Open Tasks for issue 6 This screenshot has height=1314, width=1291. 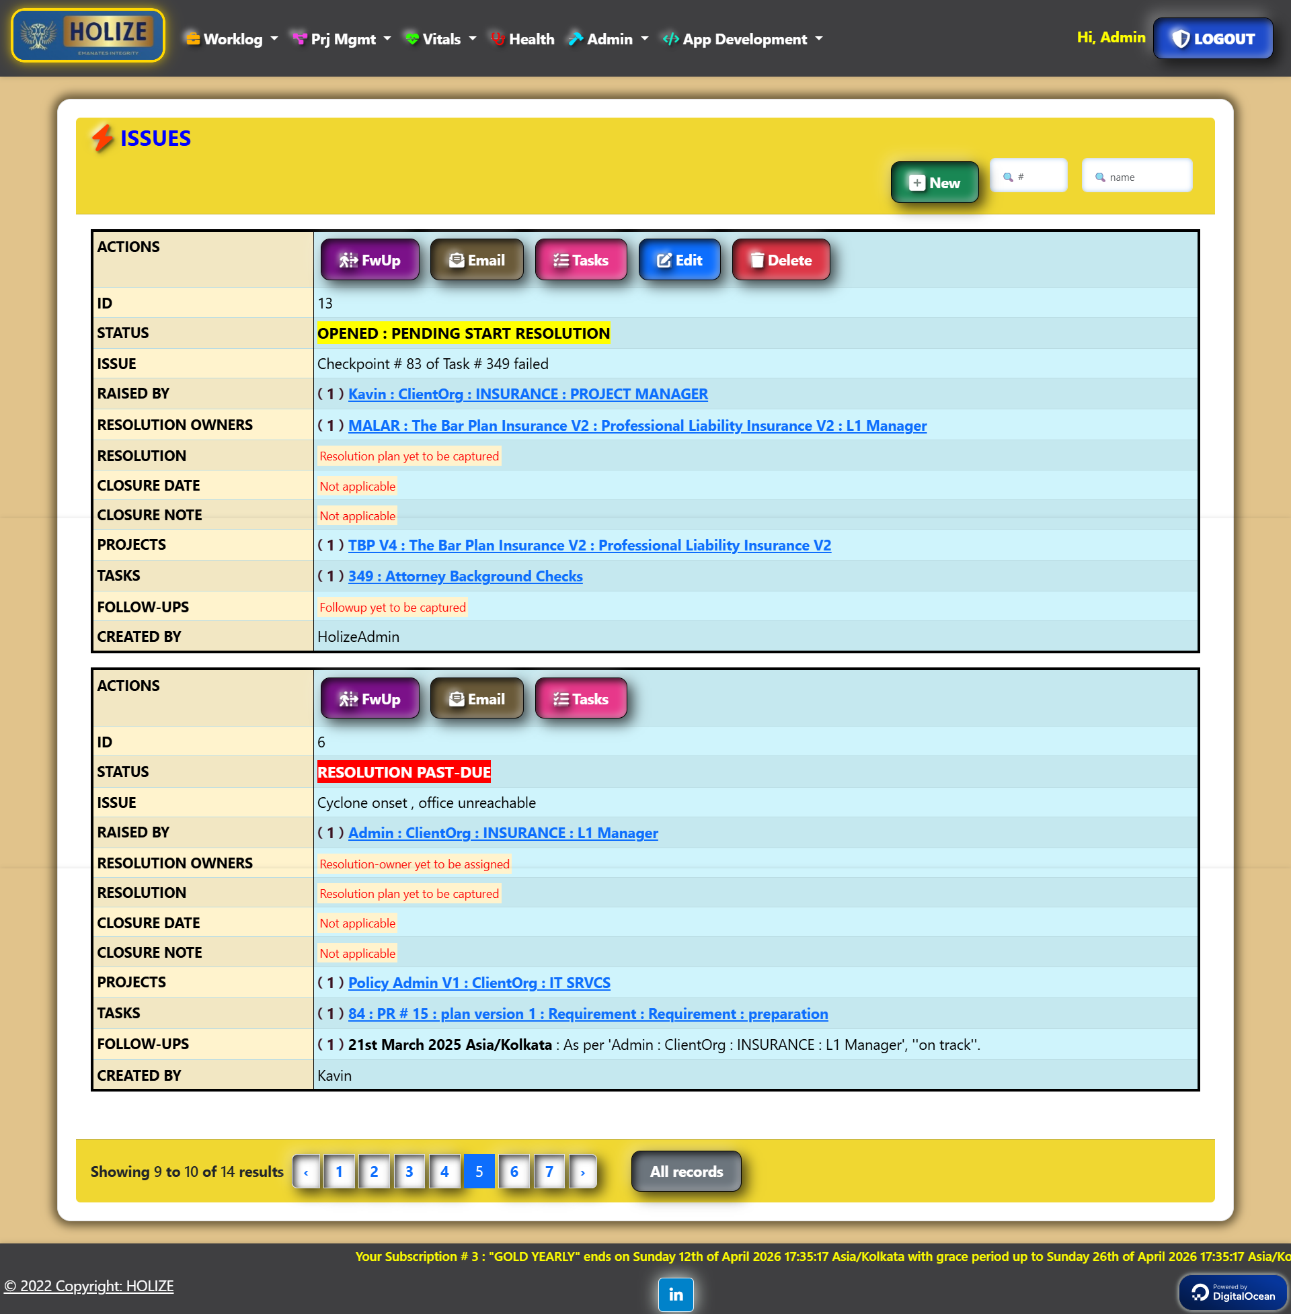[580, 699]
